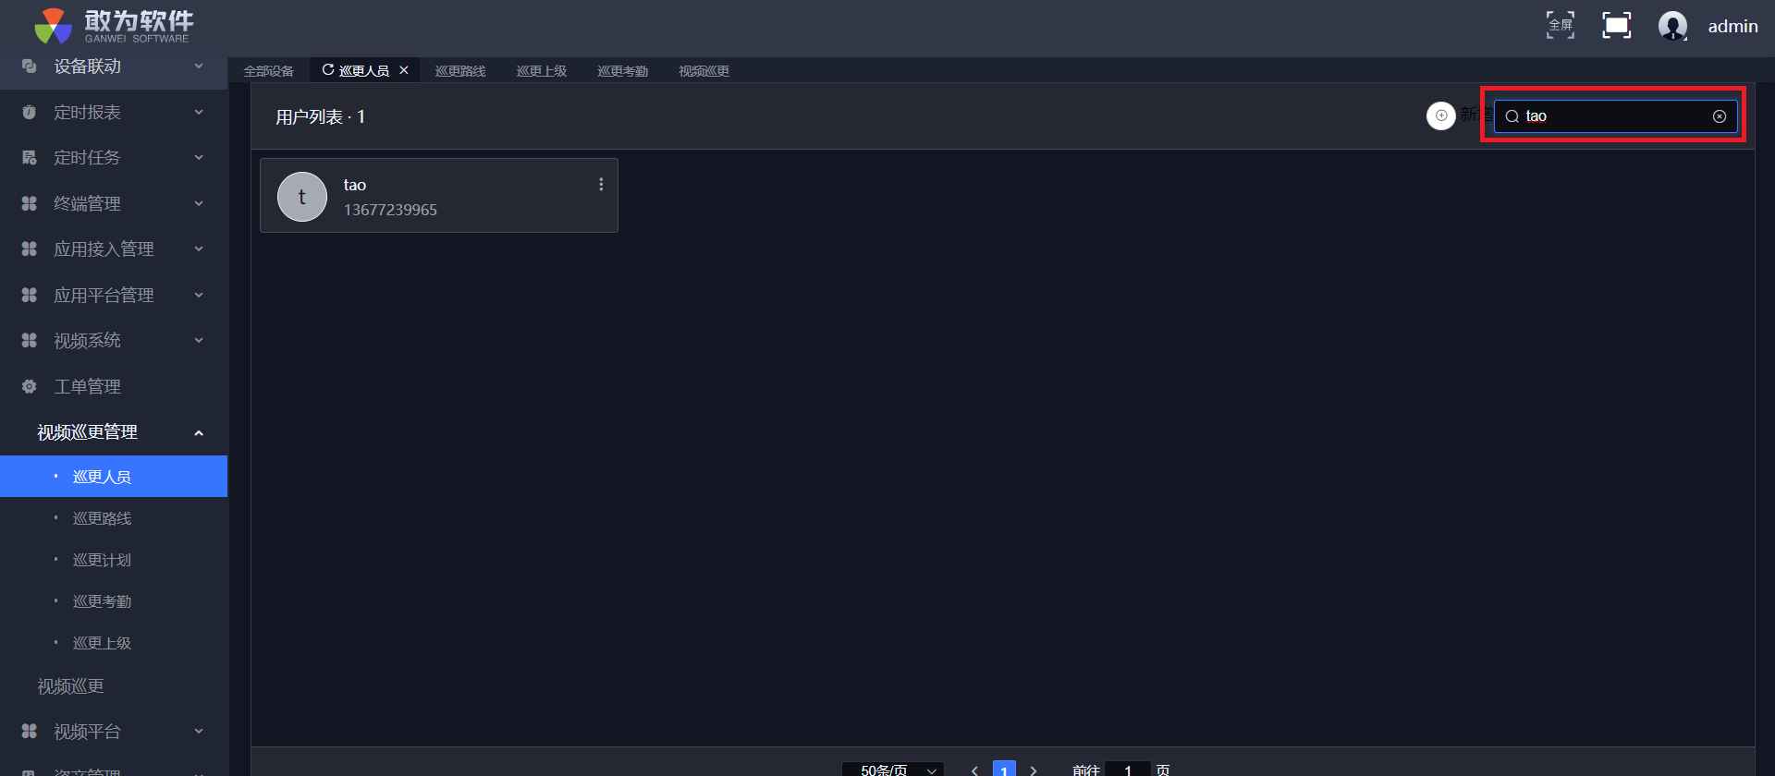1775x776 pixels.
Task: Switch to the 视频巡更 tab
Action: coord(704,71)
